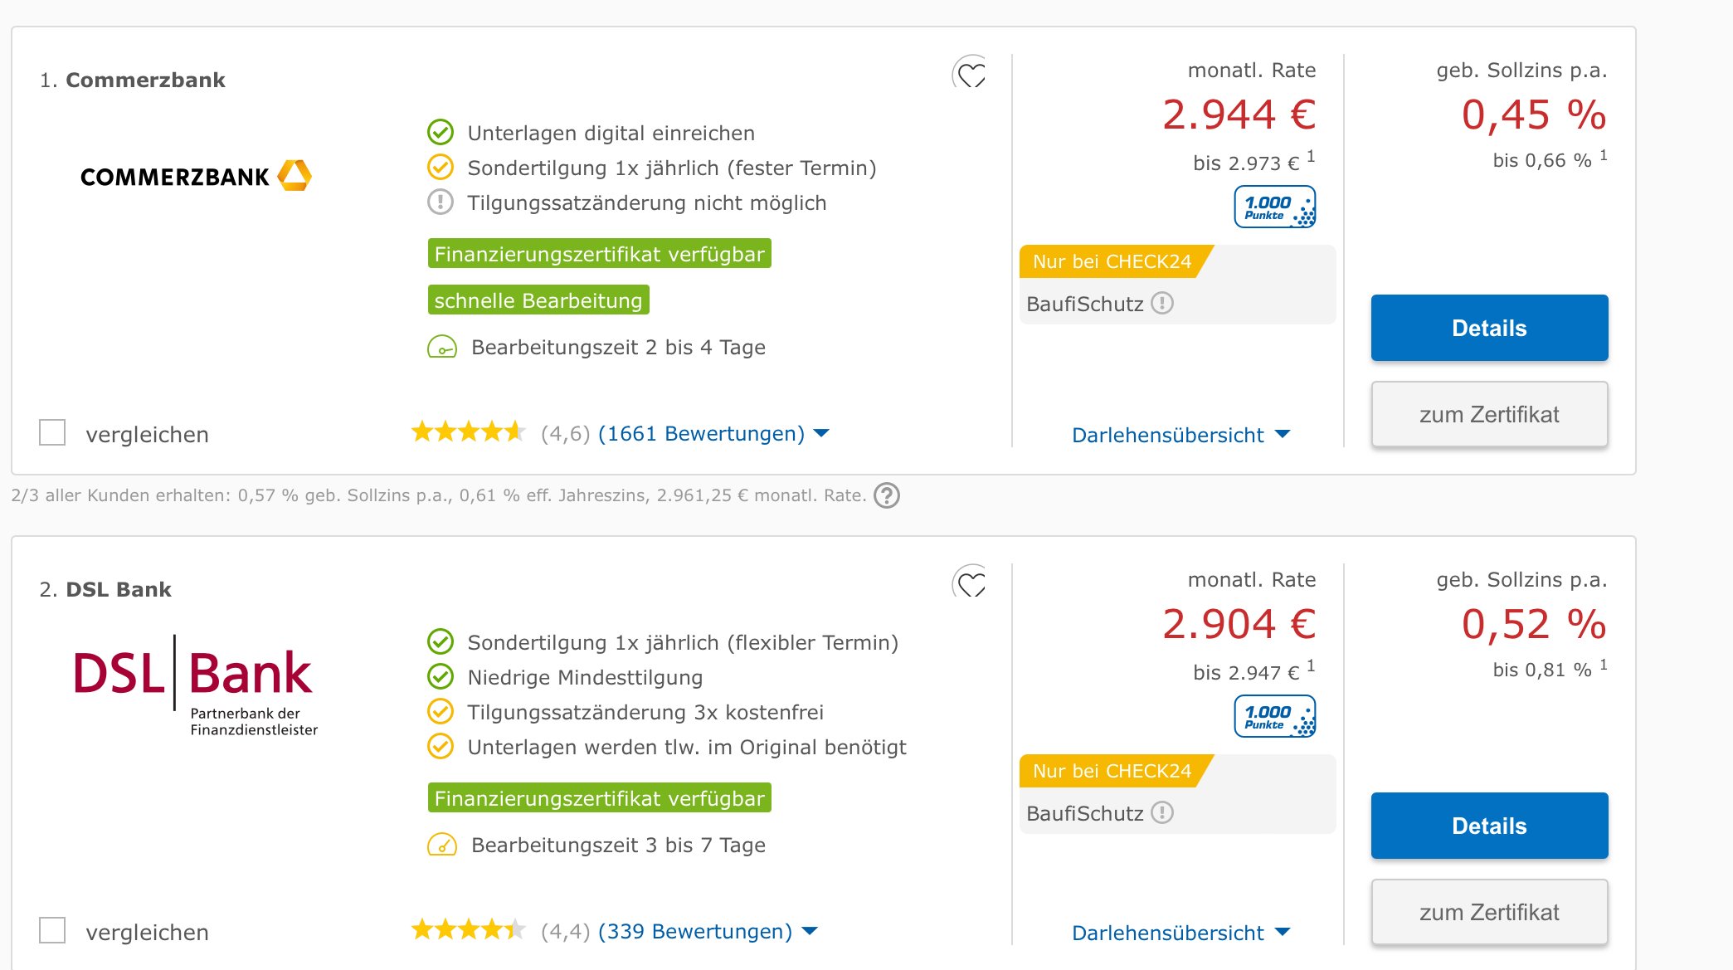Expand Commerzbank's 1661 Bewertungen dropdown
Viewport: 1733px width, 970px height.
pos(713,433)
